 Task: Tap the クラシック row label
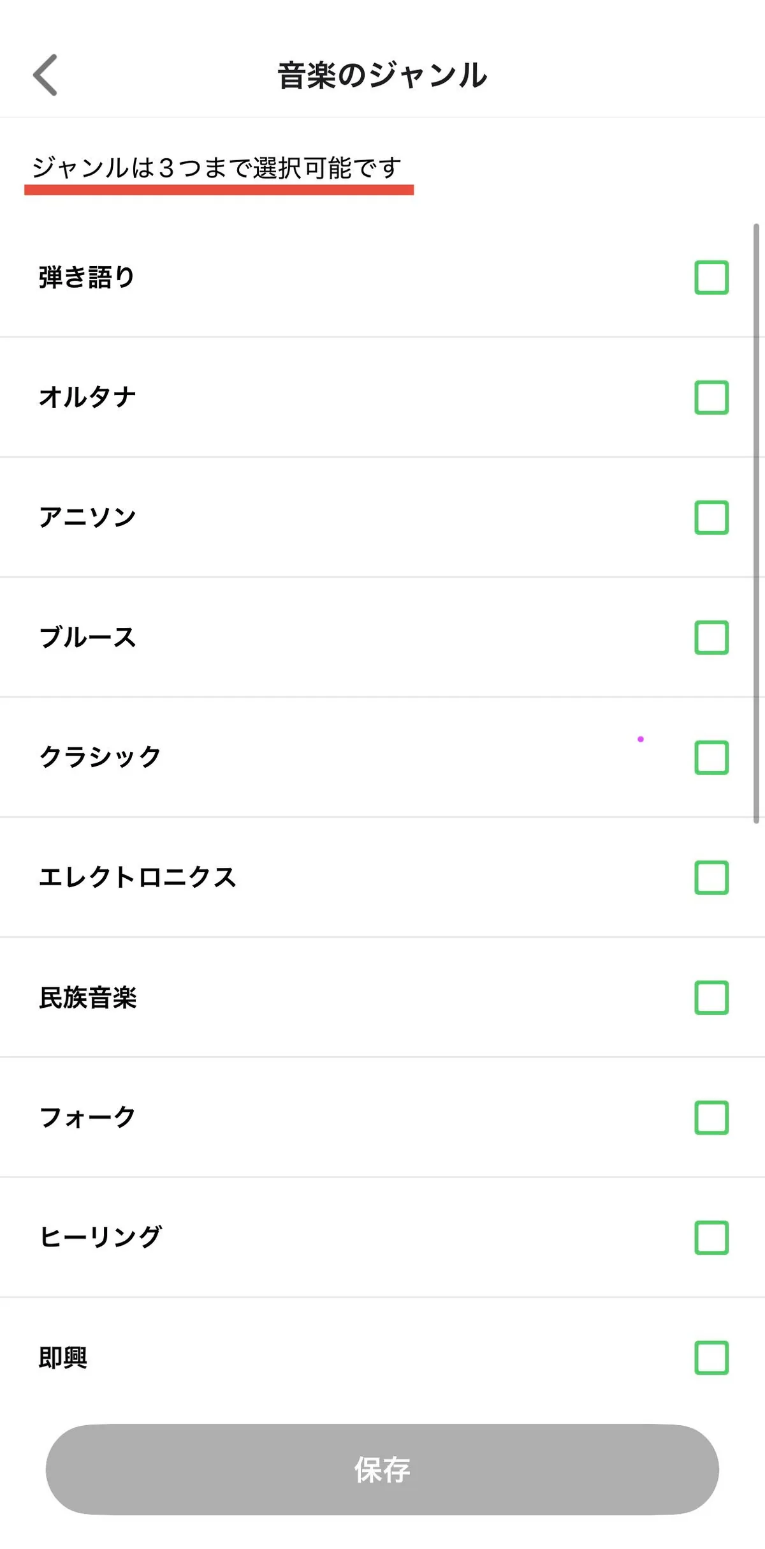point(100,757)
